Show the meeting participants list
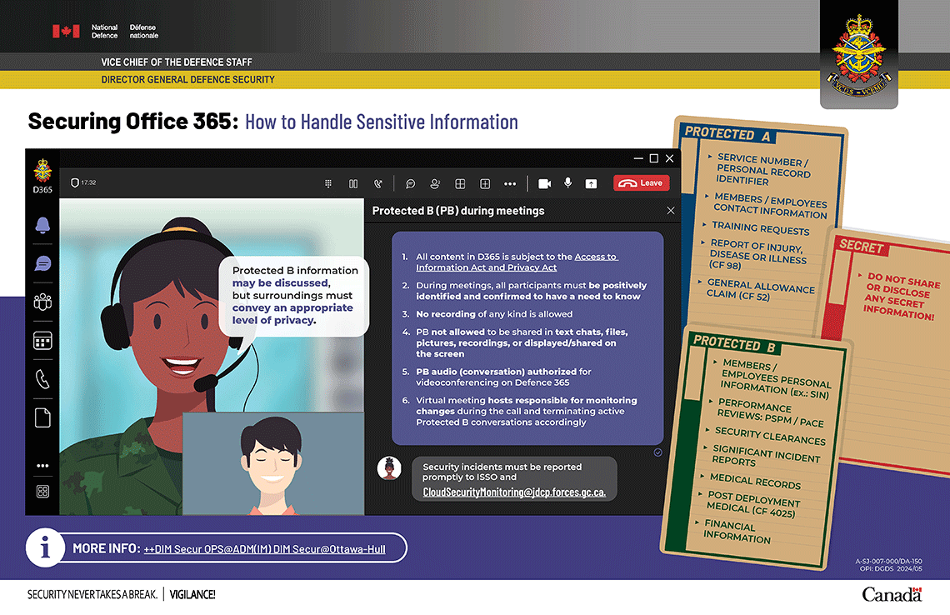 (x=435, y=183)
